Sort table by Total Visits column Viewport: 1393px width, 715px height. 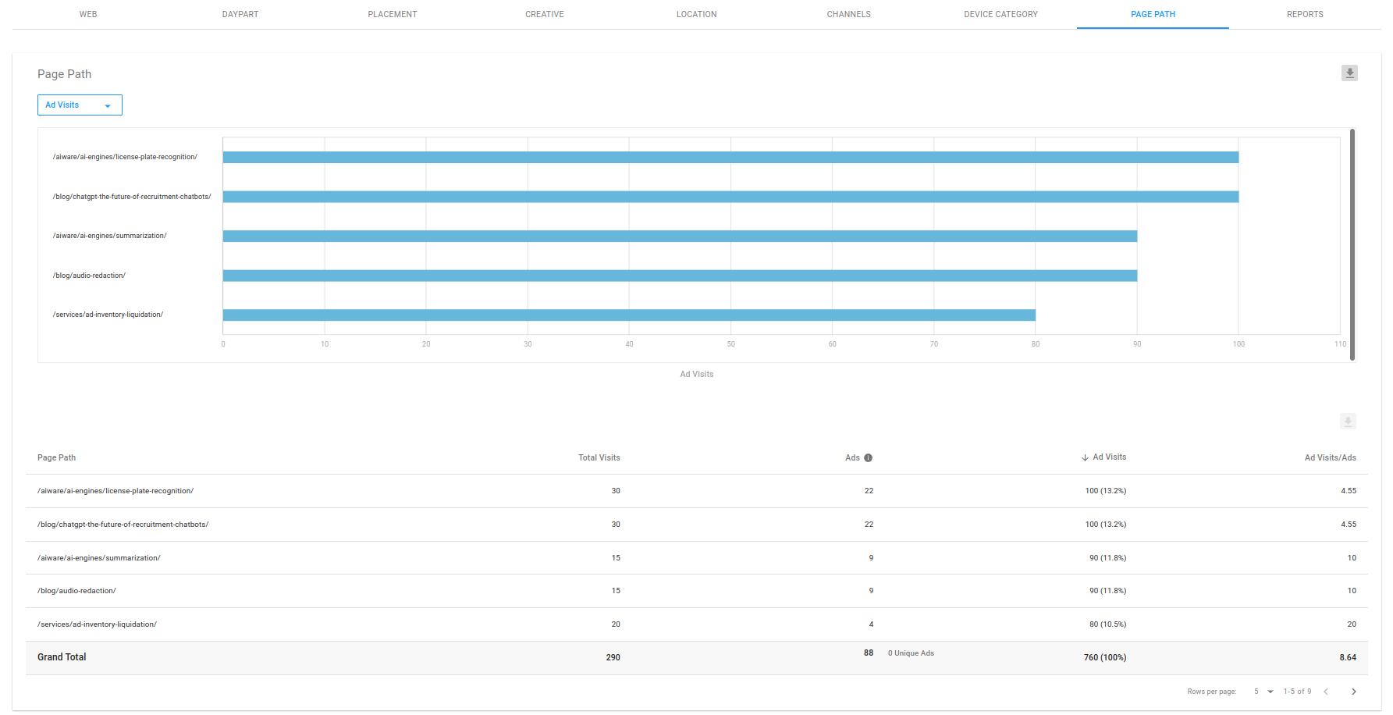point(599,458)
